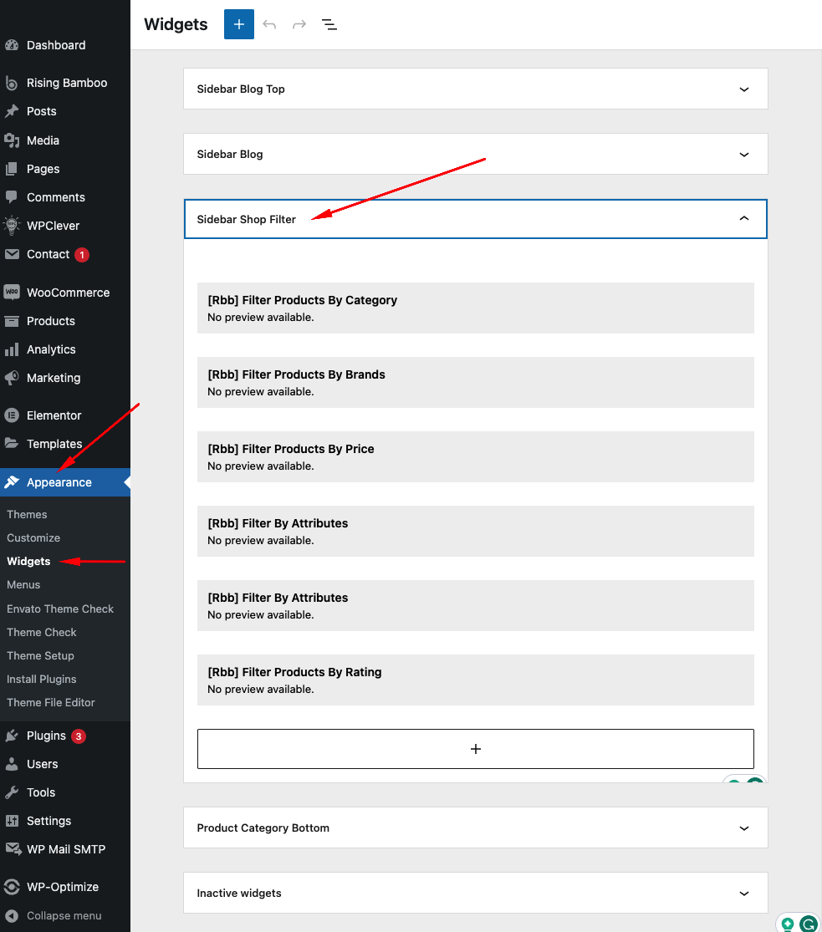Open Elementor from the sidebar
This screenshot has width=822, height=932.
point(54,415)
